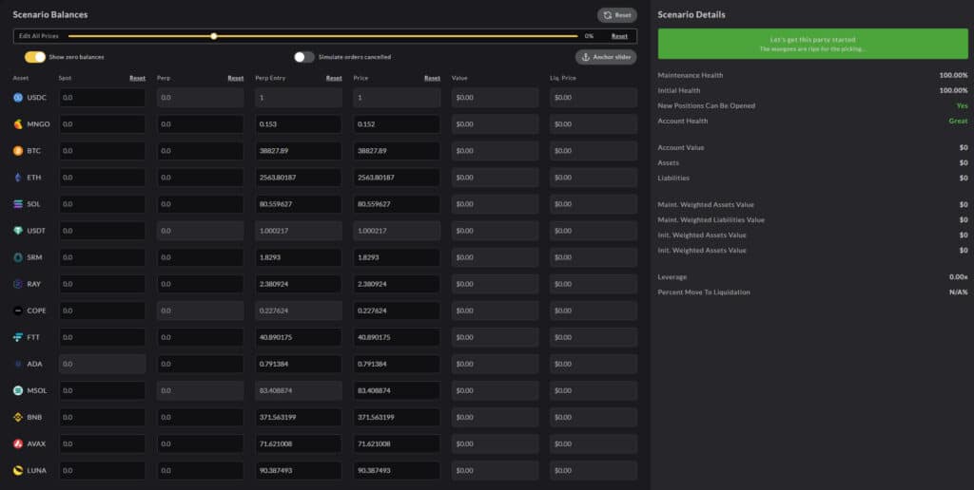Screen dimensions: 974x490
Task: Click the BNB token icon
Action: (18, 417)
